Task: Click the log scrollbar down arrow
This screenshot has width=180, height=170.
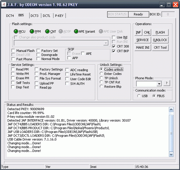Action: tap(171, 154)
